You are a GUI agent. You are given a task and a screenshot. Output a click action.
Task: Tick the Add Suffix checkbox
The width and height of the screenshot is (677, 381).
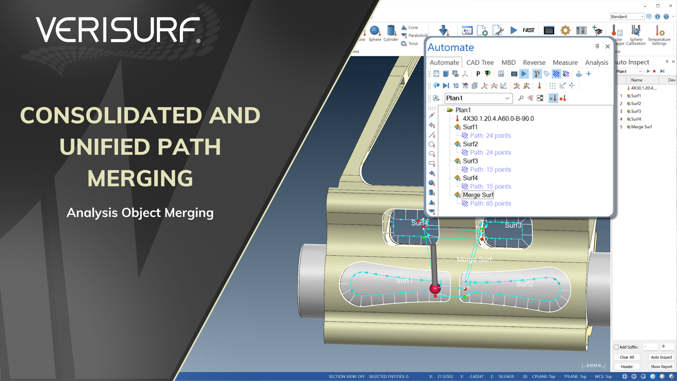tap(616, 347)
